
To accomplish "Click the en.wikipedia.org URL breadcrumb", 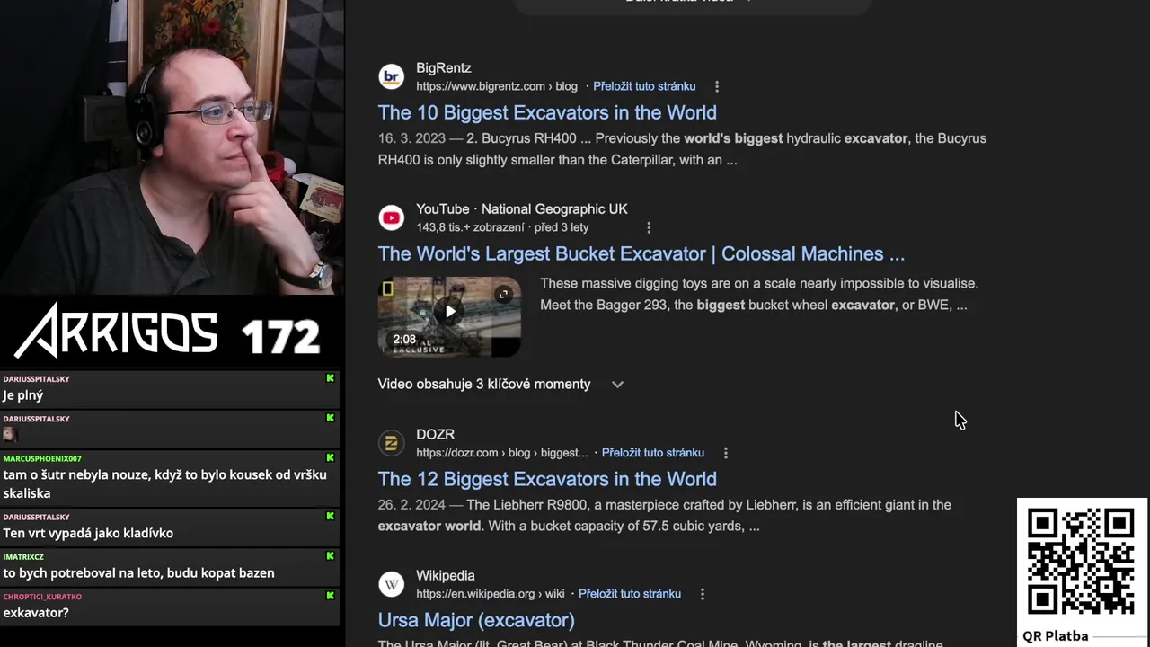I will (x=490, y=594).
